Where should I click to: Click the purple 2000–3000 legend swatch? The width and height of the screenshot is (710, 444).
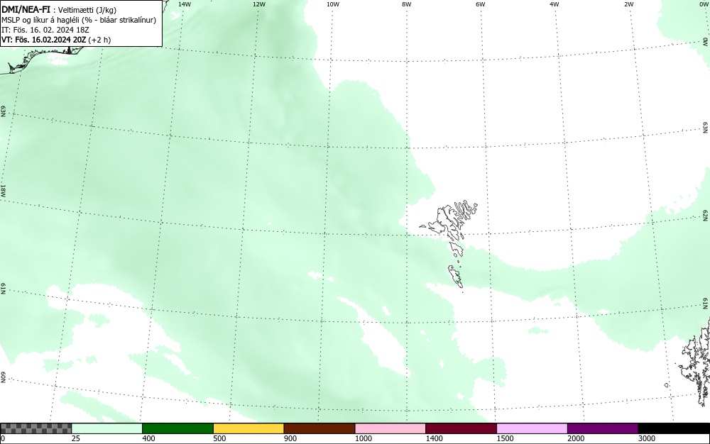pos(603,428)
